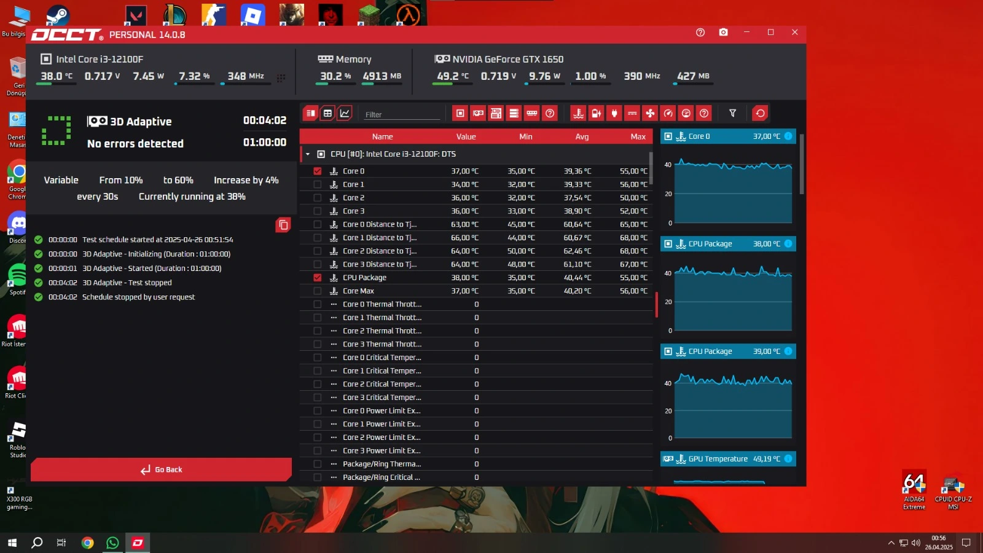Take OCCT screenshot with camera icon
The height and width of the screenshot is (553, 983).
pyautogui.click(x=724, y=33)
